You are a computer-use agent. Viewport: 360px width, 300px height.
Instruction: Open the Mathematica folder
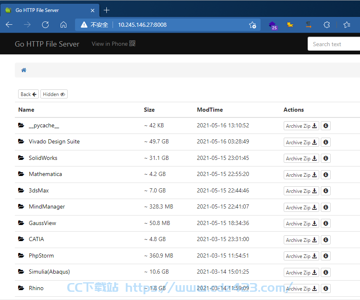[x=45, y=174]
